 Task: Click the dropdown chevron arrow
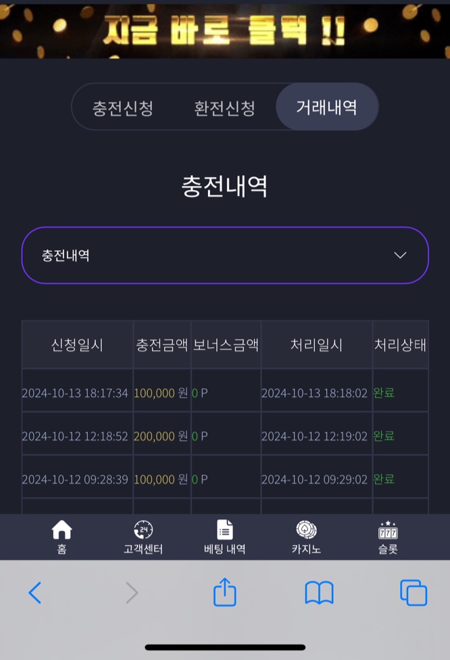[x=400, y=255]
